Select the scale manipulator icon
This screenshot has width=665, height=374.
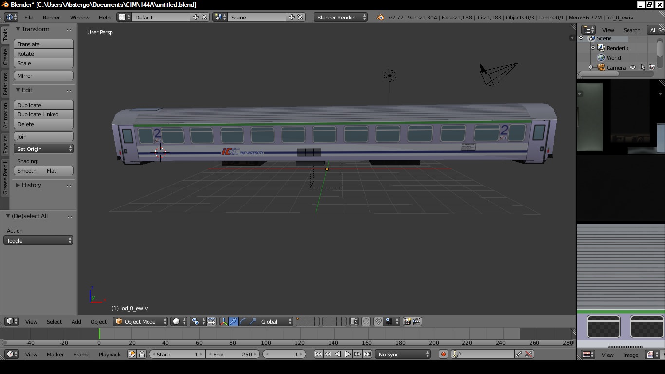[x=253, y=321]
